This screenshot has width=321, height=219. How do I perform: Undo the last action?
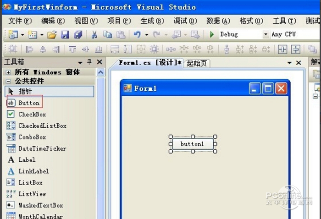point(138,34)
